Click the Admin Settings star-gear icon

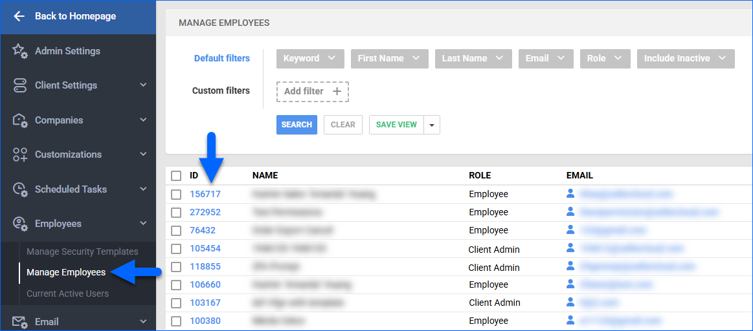pyautogui.click(x=19, y=51)
